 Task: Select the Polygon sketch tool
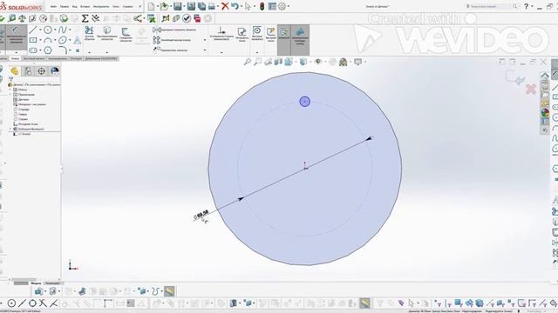point(48,50)
